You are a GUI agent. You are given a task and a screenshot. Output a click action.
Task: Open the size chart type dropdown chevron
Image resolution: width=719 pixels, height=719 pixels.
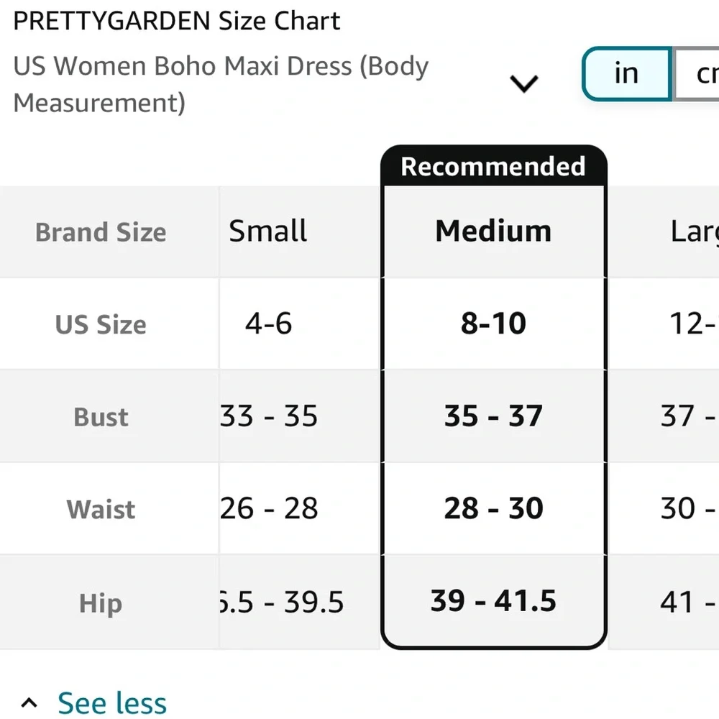(x=524, y=84)
